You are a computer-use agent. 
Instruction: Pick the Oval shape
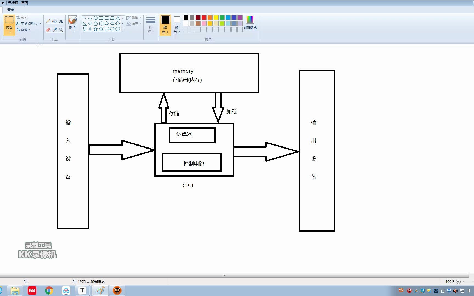tap(95, 18)
